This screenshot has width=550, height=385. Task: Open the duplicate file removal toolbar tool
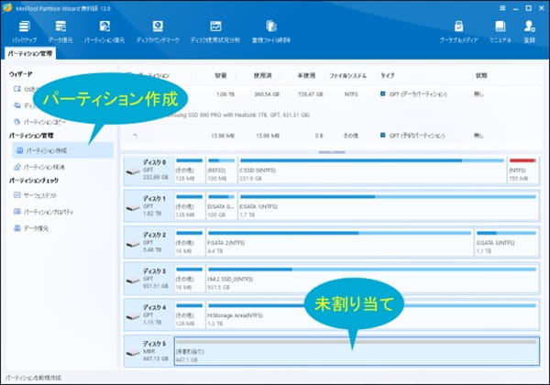270,31
